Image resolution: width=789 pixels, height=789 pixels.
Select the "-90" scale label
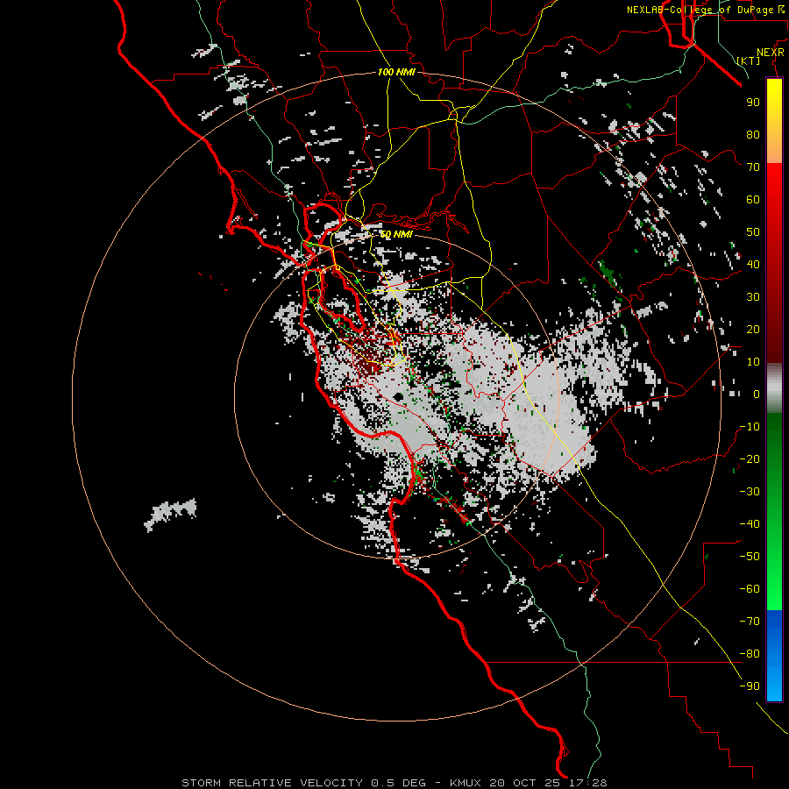tap(750, 686)
